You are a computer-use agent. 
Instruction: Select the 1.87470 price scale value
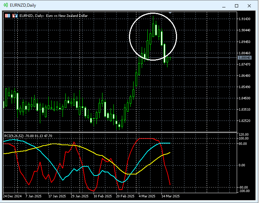point(245,64)
